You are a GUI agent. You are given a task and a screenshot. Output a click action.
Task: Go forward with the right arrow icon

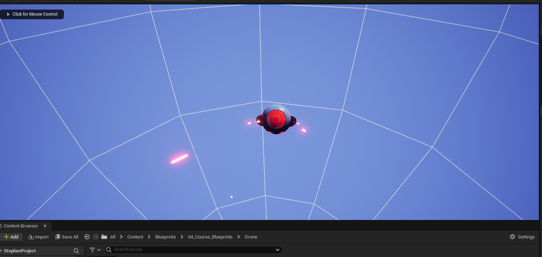coord(96,237)
